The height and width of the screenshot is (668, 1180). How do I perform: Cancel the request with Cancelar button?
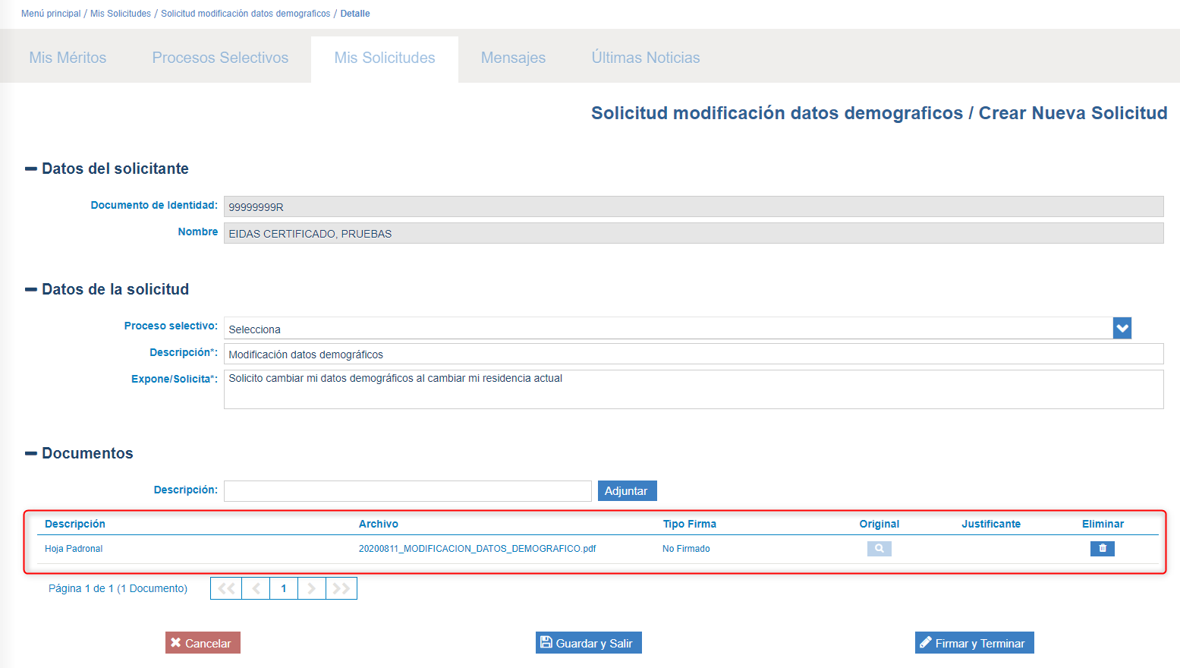tap(203, 643)
